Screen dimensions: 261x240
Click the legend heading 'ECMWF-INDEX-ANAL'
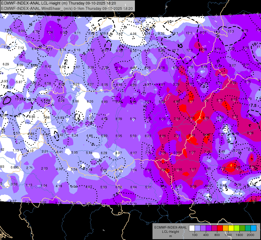(x=170, y=227)
